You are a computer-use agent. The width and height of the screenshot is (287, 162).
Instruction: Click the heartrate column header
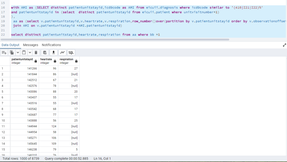48,61
